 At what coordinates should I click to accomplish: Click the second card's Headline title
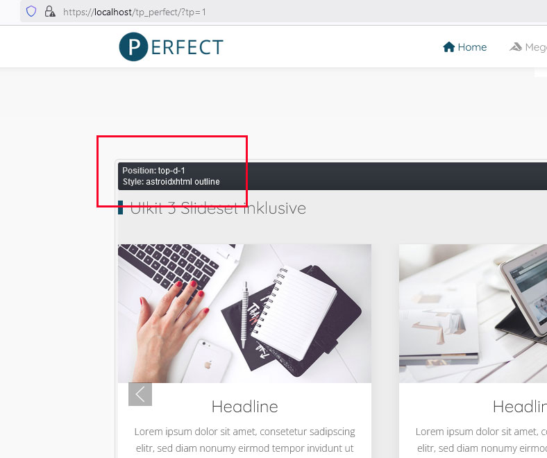click(520, 407)
